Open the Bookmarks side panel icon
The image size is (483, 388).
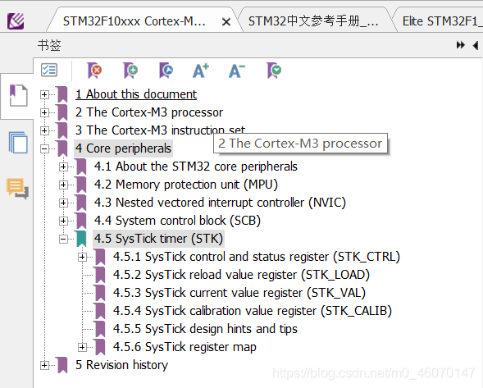(18, 95)
